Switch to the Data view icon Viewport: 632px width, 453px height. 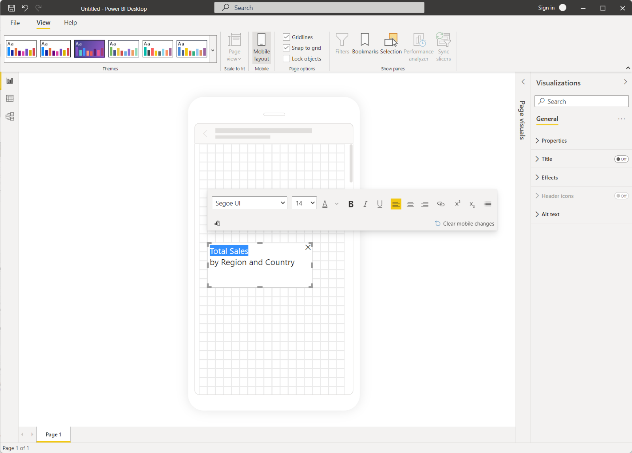(x=10, y=98)
